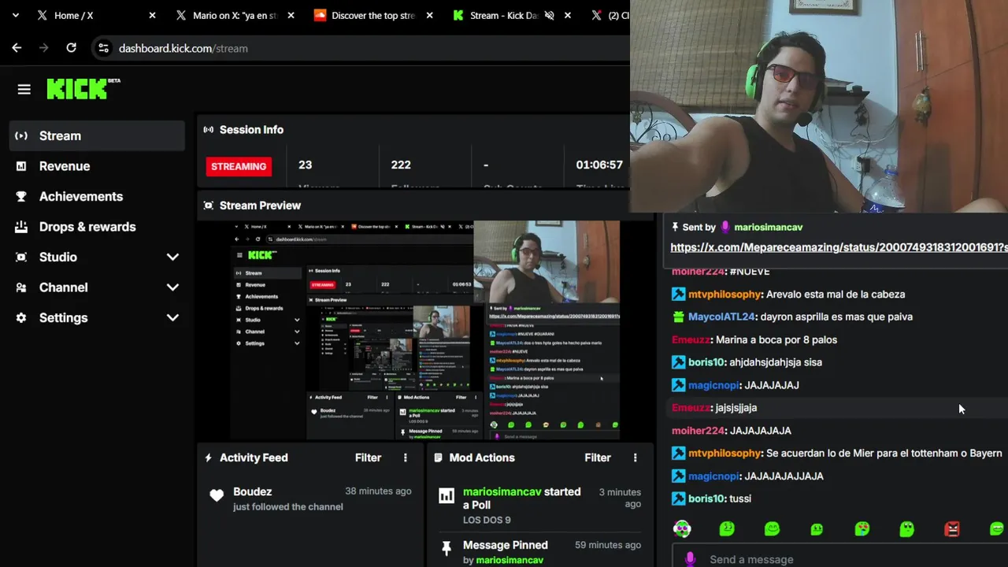The height and width of the screenshot is (567, 1008).
Task: Click the Activity Feed lightning icon
Action: click(209, 458)
